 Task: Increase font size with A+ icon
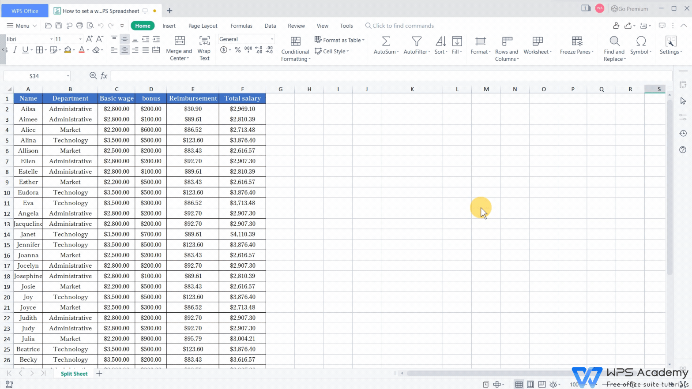tap(90, 39)
